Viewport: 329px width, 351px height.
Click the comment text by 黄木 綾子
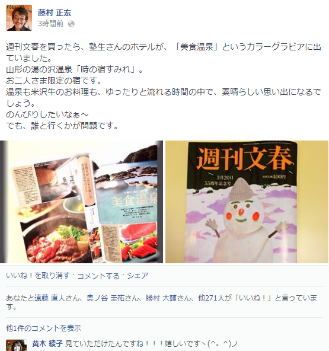(151, 343)
